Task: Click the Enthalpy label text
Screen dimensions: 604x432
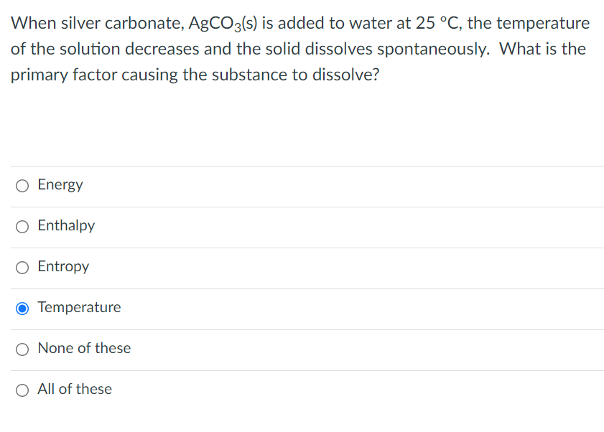Action: tap(66, 226)
